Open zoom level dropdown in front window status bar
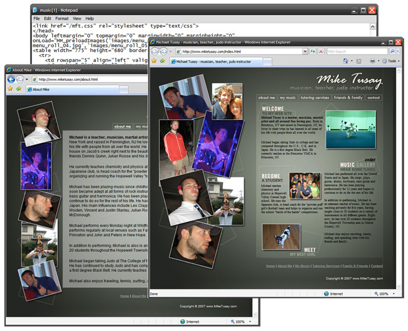This screenshot has width=408, height=331. [x=394, y=294]
